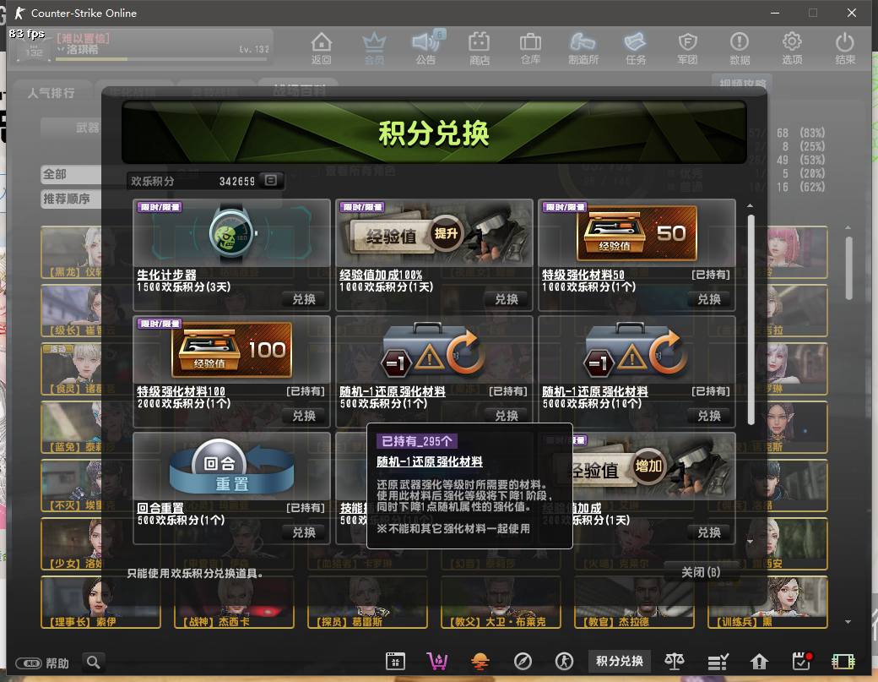This screenshot has width=878, height=682.
Task: Open the 数据 stats icon
Action: [740, 48]
